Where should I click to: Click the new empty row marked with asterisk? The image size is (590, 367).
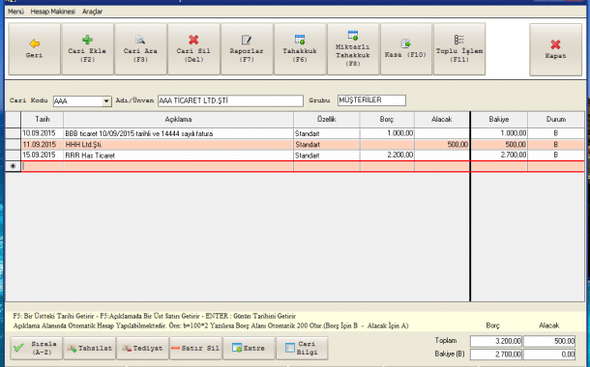tap(295, 166)
